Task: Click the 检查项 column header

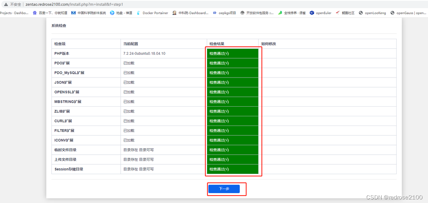Action: point(60,44)
